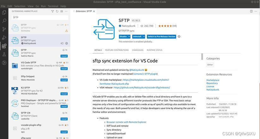Select SFTP CN extension icon
Viewport: 260px width, 139px height.
click(15, 116)
